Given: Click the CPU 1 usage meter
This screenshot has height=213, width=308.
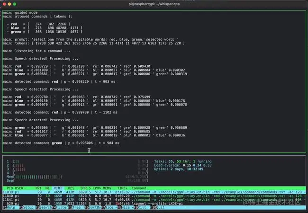Looking at the screenshot, I should [x=77, y=161].
